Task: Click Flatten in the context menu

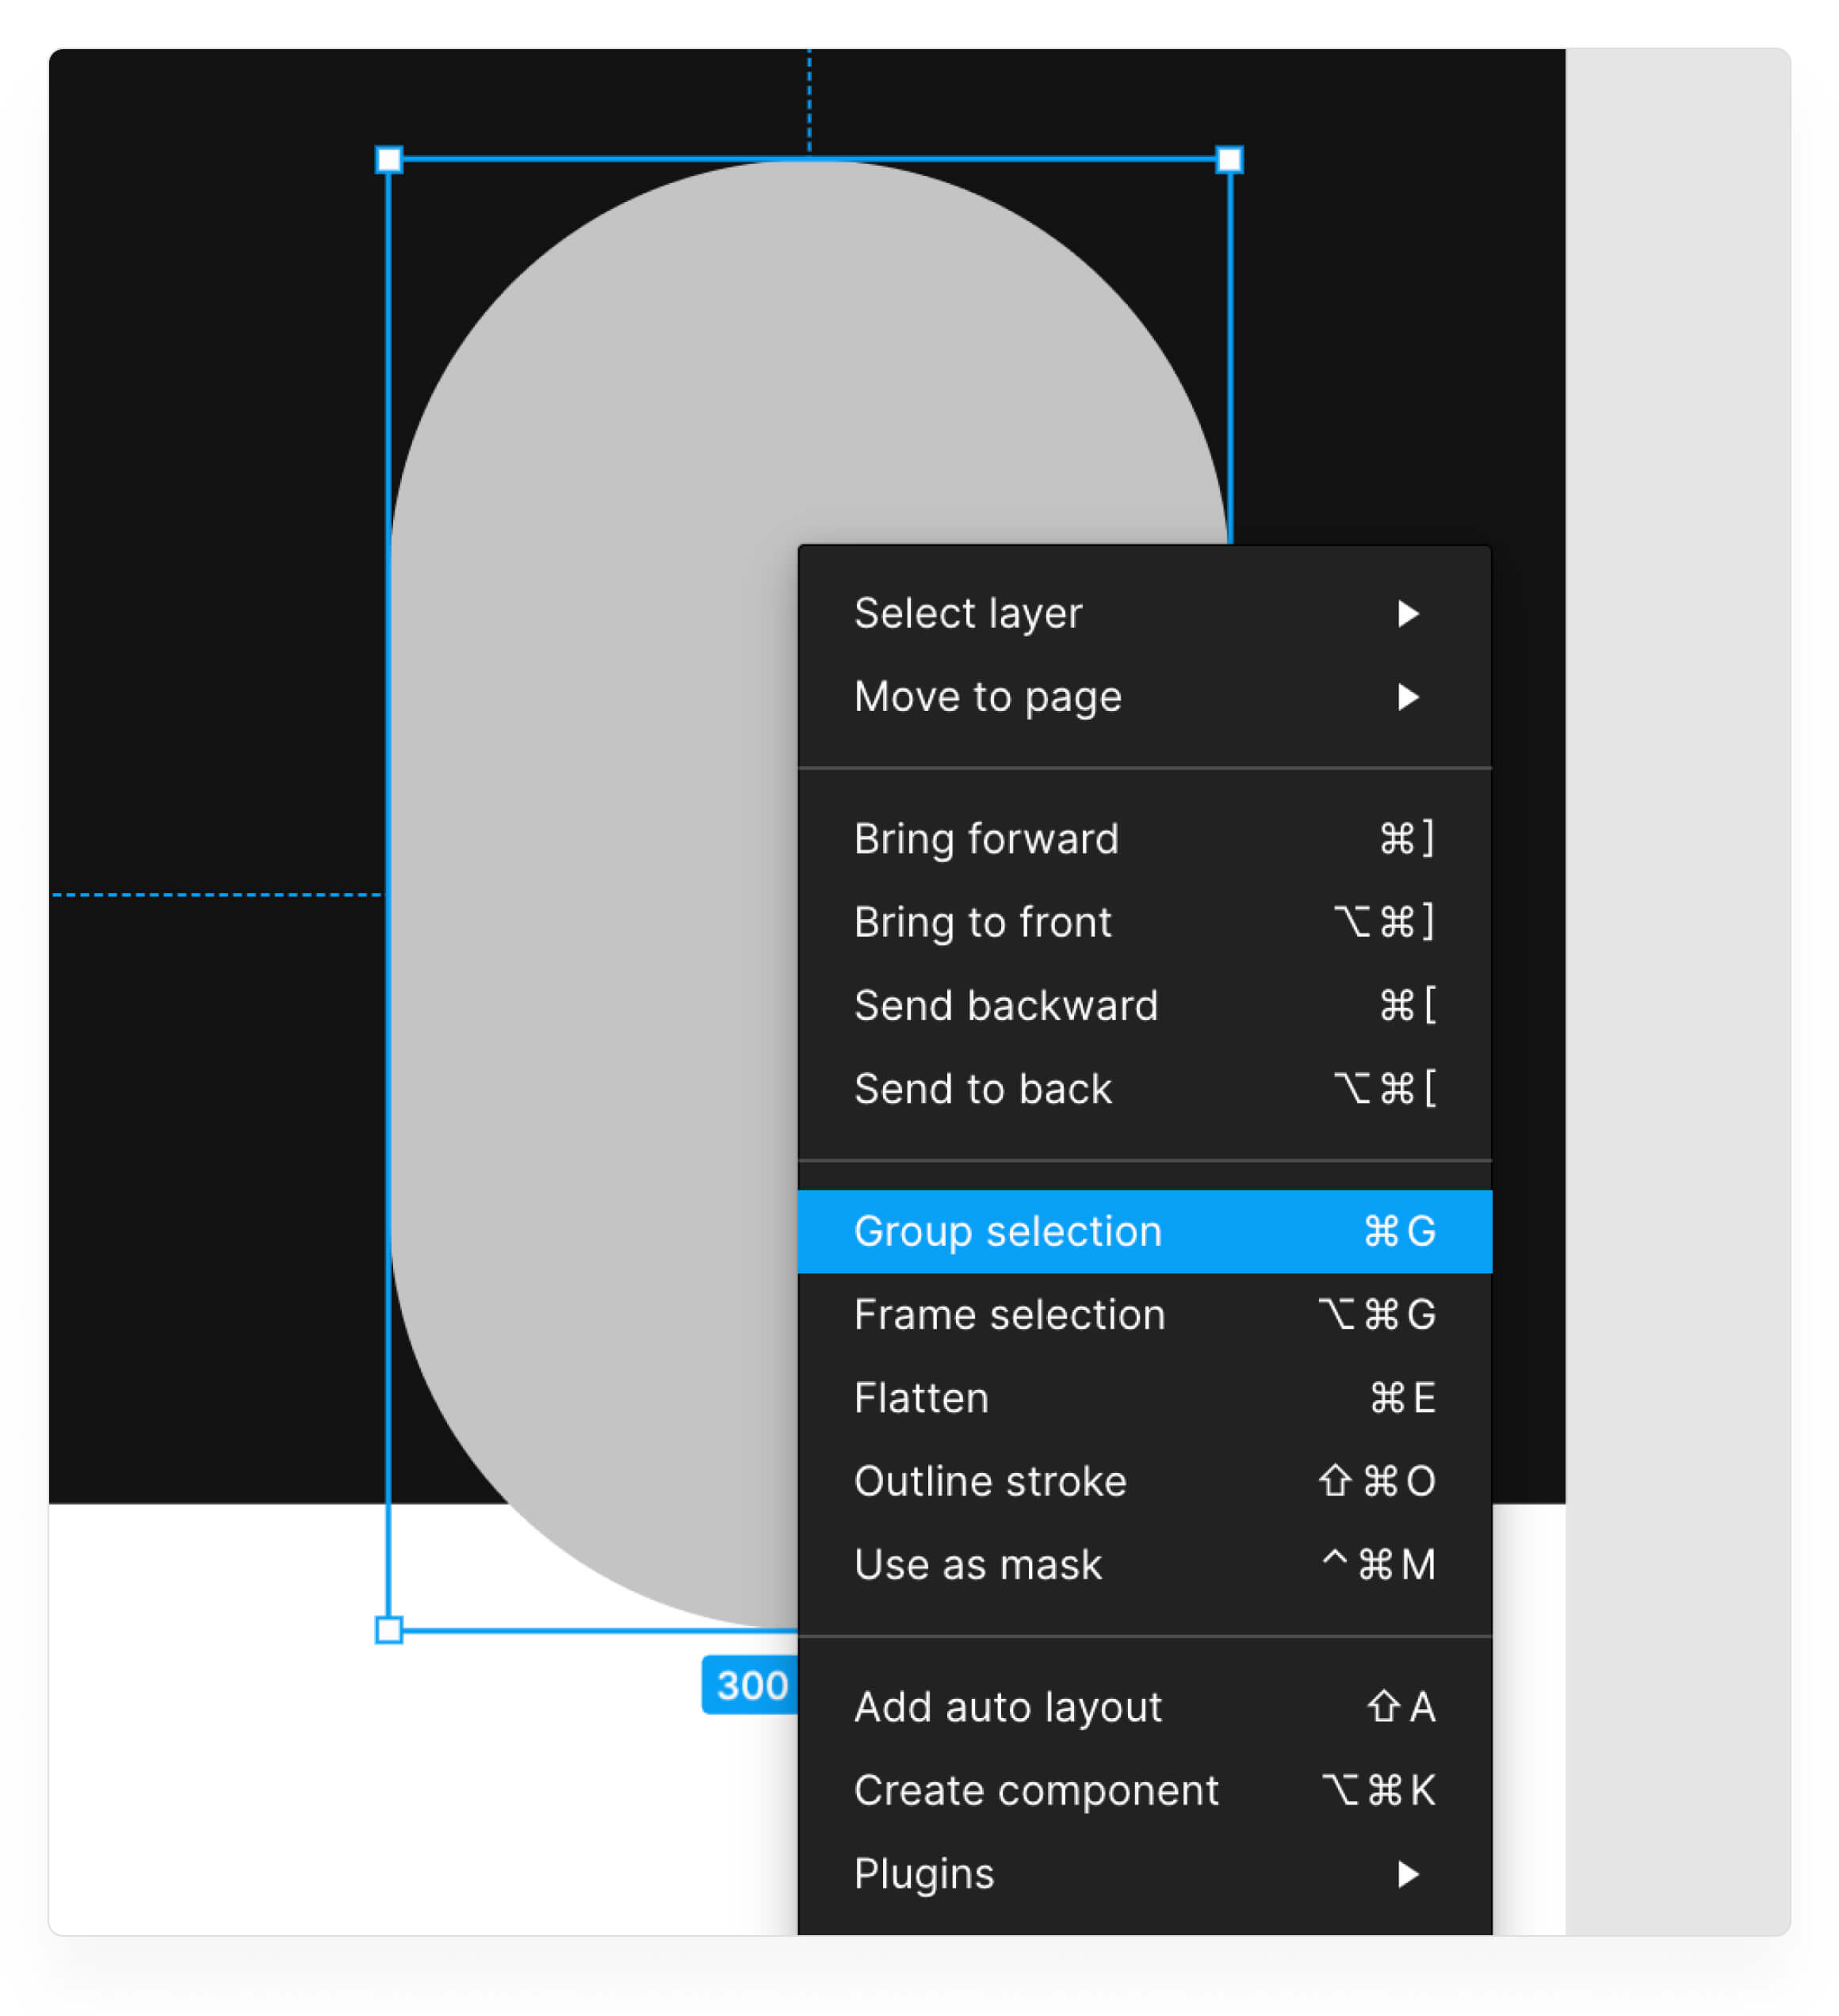Action: pos(1144,1397)
